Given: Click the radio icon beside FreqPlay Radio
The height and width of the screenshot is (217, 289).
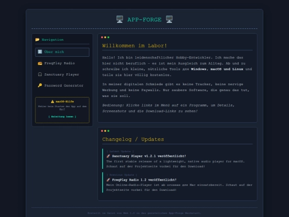Looking at the screenshot, I should 40,63.
